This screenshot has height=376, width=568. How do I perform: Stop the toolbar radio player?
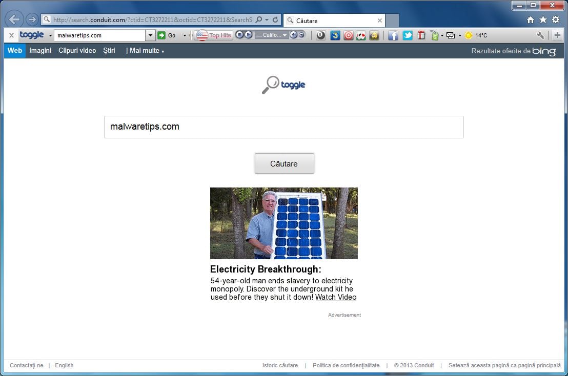239,35
